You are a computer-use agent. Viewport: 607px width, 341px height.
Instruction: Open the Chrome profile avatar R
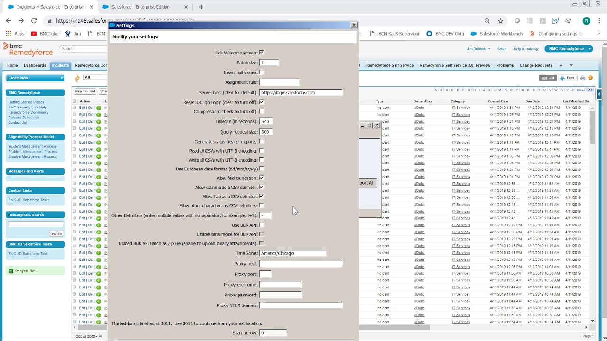(x=587, y=21)
